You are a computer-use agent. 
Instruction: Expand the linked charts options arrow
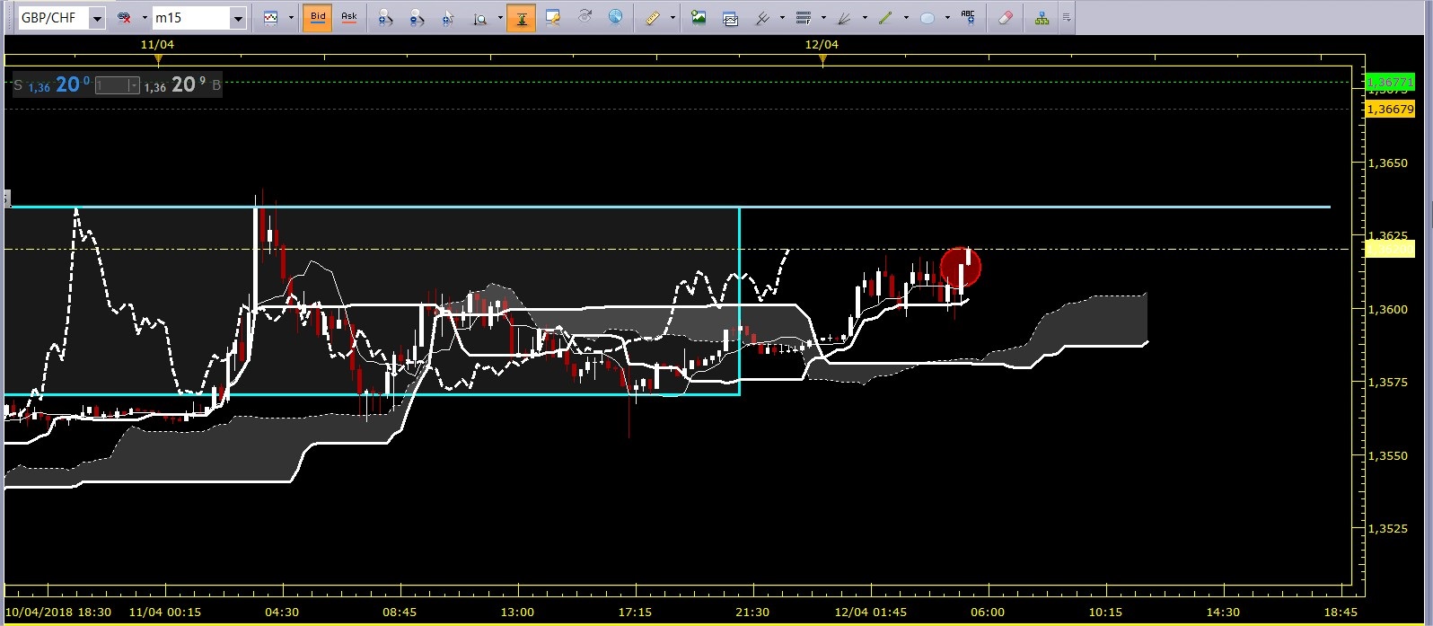[x=144, y=18]
